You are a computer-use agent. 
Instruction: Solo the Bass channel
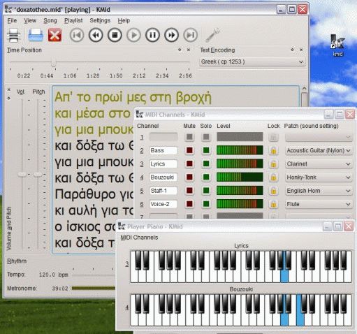206,150
